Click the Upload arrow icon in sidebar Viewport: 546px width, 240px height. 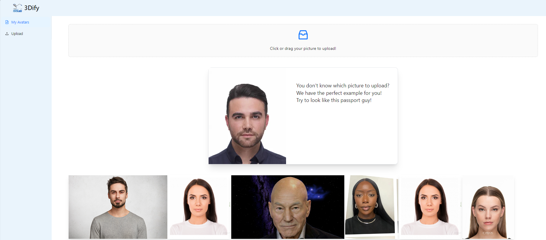[x=7, y=34]
